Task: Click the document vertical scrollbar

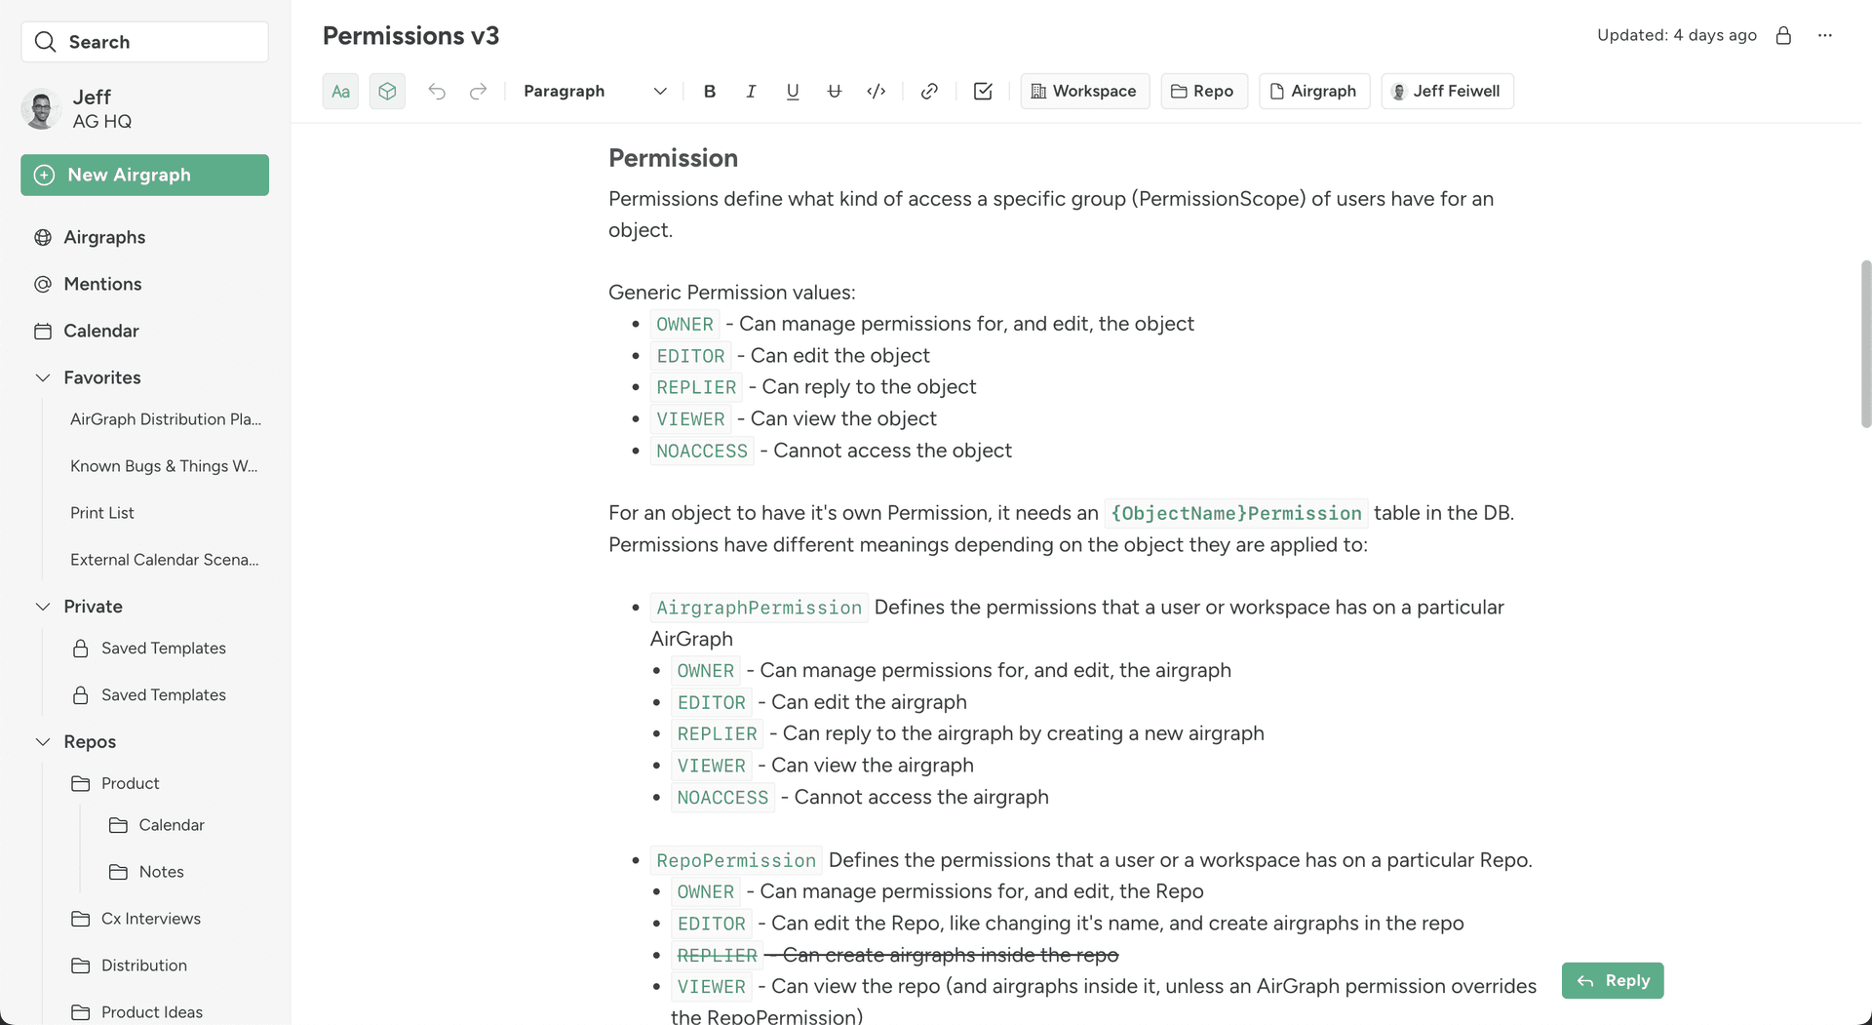Action: [1865, 343]
